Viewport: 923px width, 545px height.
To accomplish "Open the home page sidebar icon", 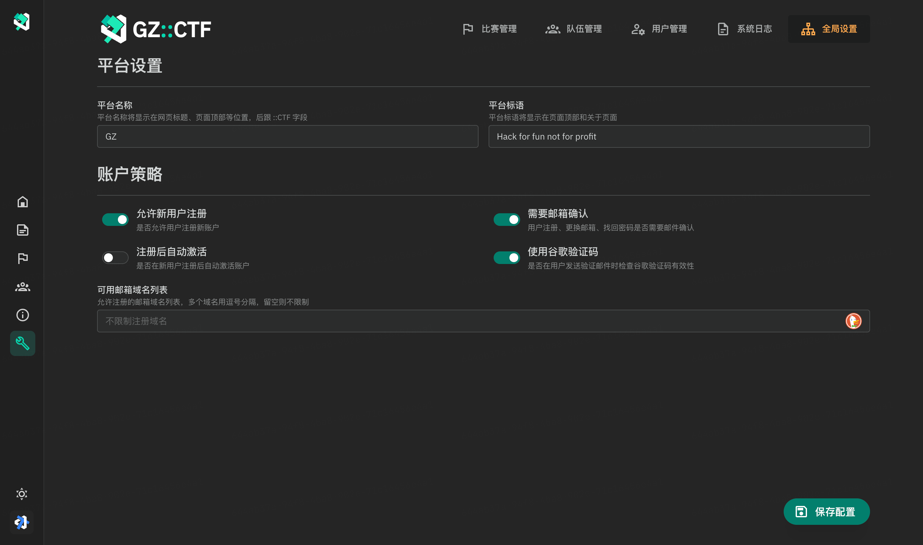I will coord(22,202).
